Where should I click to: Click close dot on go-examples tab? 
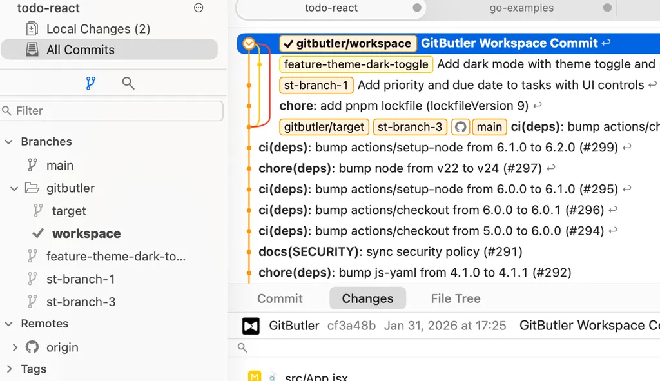607,8
